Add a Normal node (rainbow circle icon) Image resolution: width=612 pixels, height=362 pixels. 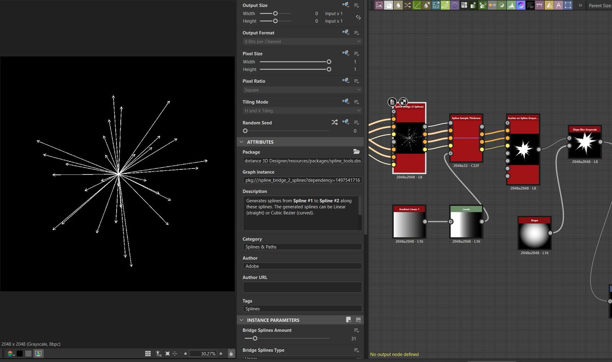pos(521,5)
